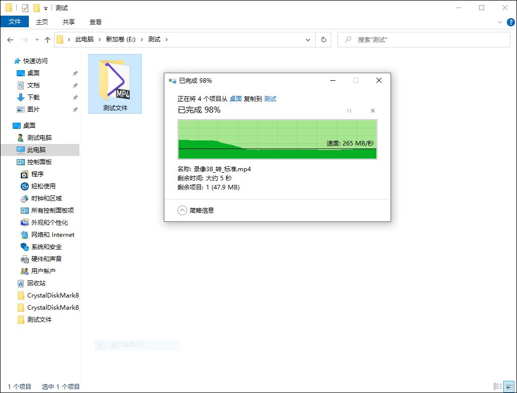The height and width of the screenshot is (393, 517).
Task: Open 桌面 under quick access
Action: coord(33,73)
